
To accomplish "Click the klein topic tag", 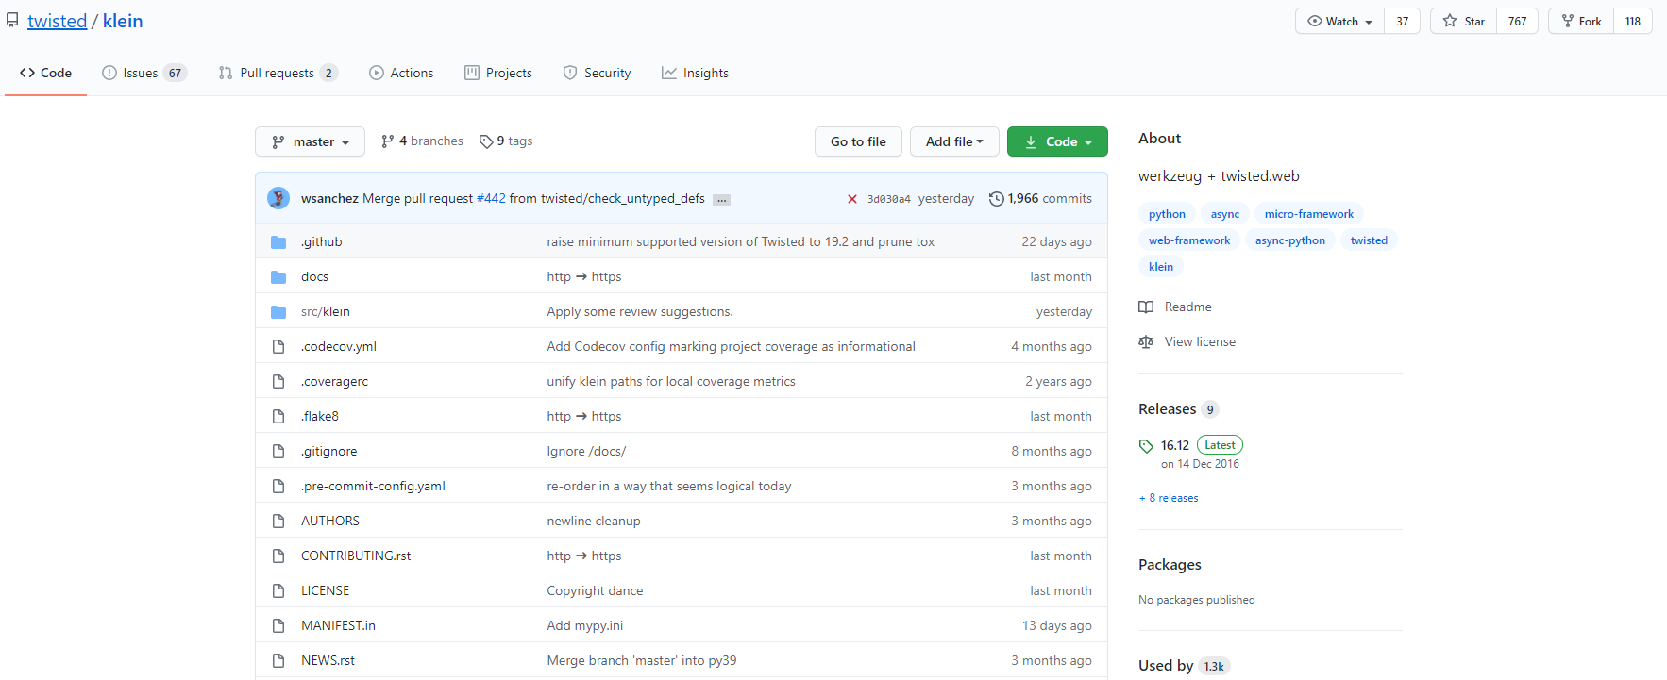I will click(x=1161, y=267).
